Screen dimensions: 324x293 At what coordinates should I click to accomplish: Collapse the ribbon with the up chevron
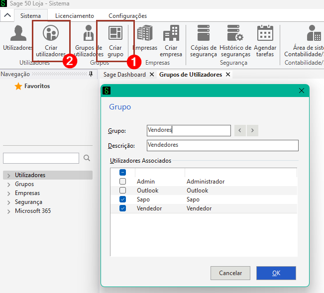point(7,15)
